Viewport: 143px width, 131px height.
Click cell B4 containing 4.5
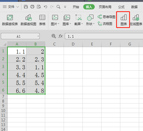click(36, 75)
